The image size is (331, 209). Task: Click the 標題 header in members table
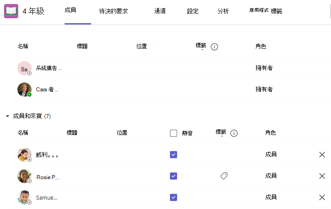[72, 133]
